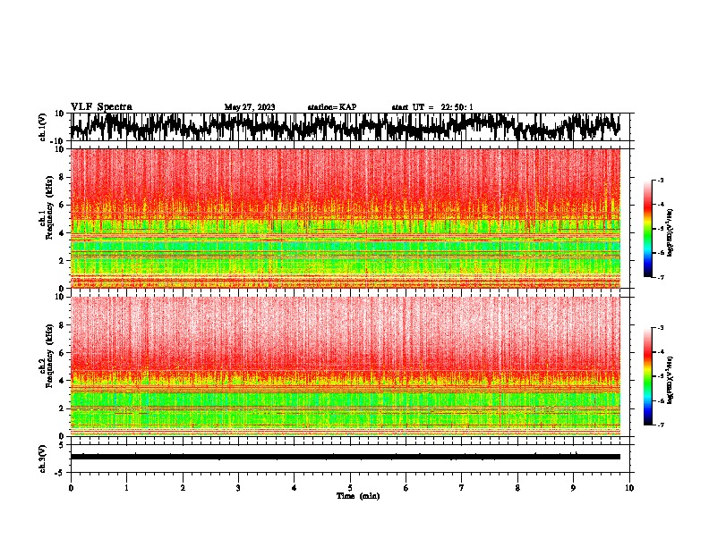
Task: Click the ch.2 color bar units label
Action: [x=671, y=380]
